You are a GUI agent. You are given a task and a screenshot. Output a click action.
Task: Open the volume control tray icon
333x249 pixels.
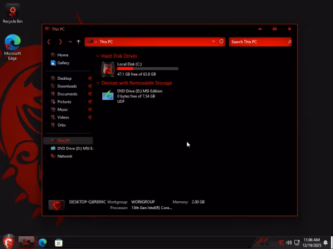tap(289, 242)
